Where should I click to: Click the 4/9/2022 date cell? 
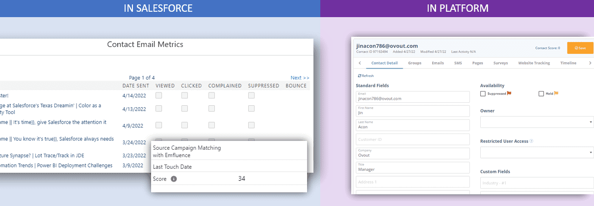pyautogui.click(x=132, y=126)
